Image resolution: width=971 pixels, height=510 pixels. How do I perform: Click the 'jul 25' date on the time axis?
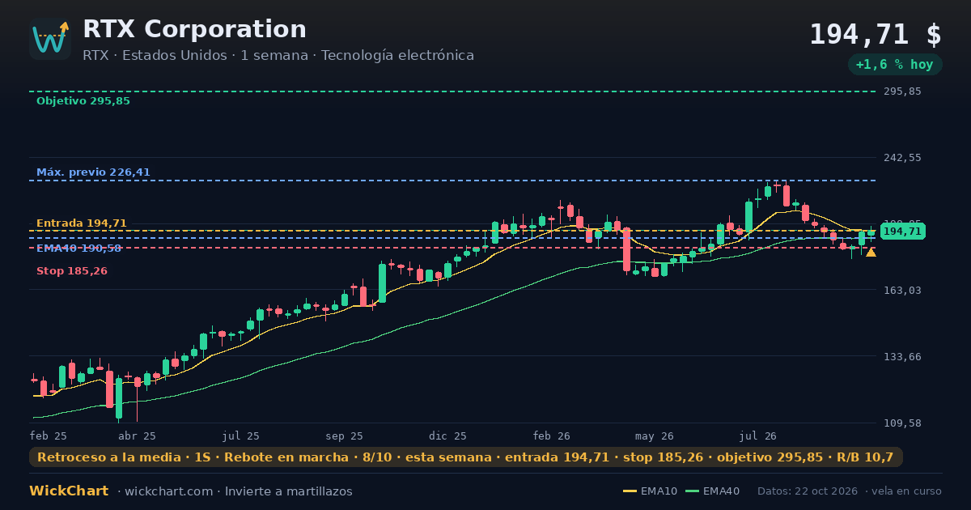point(241,436)
